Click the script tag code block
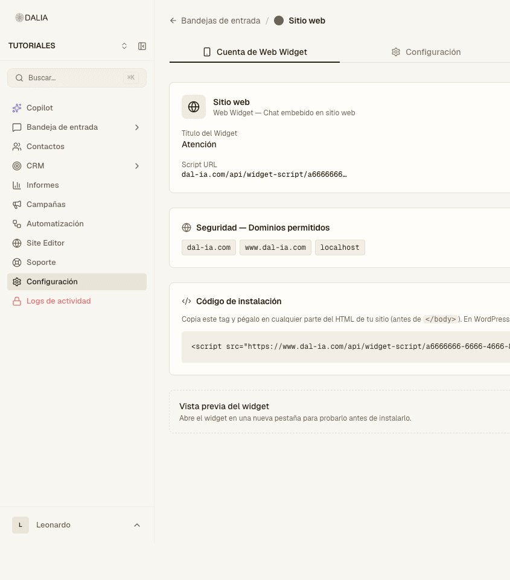The height and width of the screenshot is (580, 510). click(x=346, y=347)
